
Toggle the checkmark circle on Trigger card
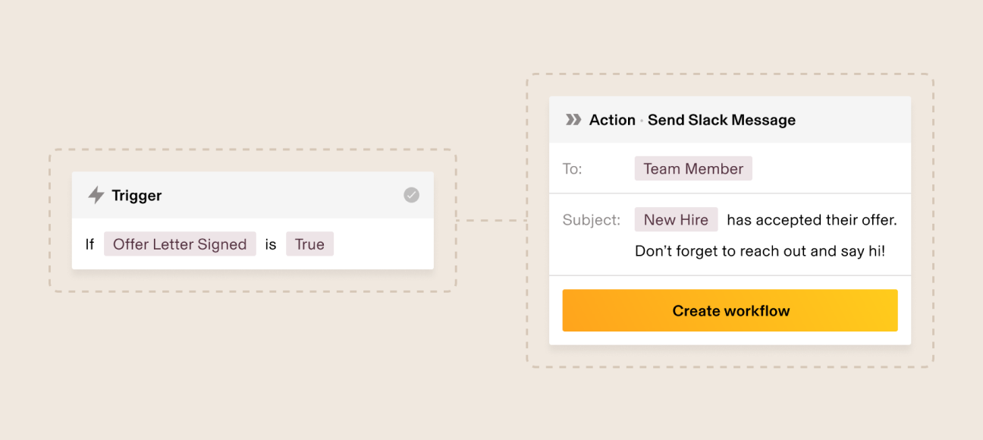point(411,196)
